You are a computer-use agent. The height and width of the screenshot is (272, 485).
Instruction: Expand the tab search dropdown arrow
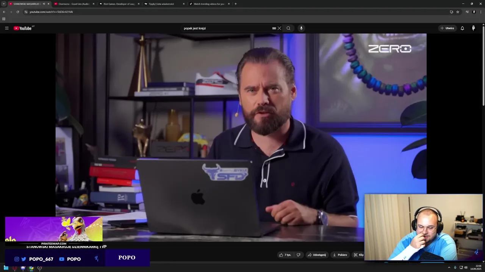click(x=4, y=4)
